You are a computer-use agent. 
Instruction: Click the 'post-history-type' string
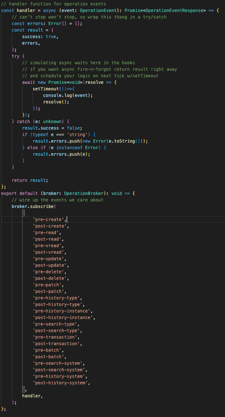pos(57,304)
